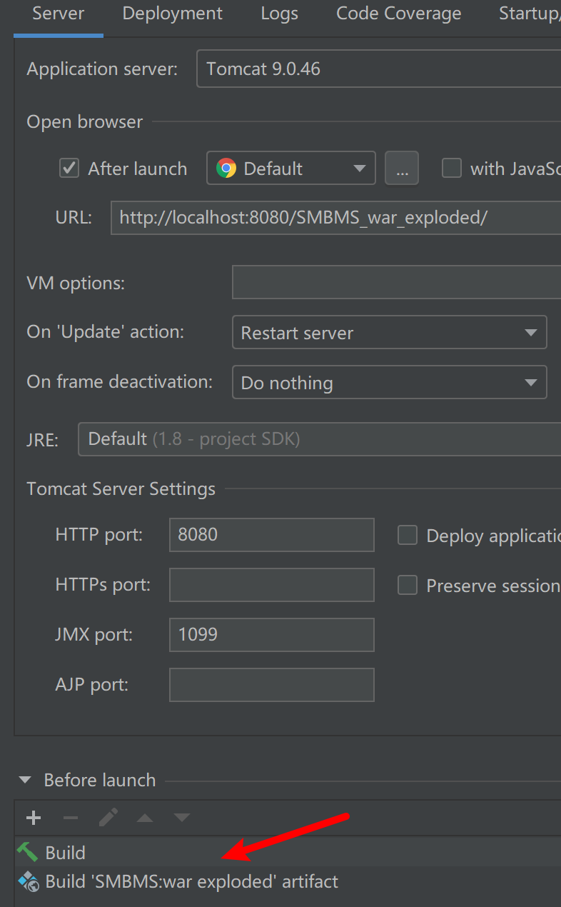Select the Build 'SMBMS:war exploded' artifact task

(x=191, y=881)
